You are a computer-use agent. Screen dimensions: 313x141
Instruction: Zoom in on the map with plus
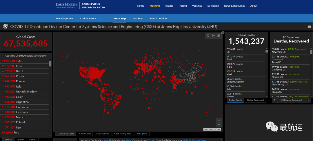coord(219,120)
